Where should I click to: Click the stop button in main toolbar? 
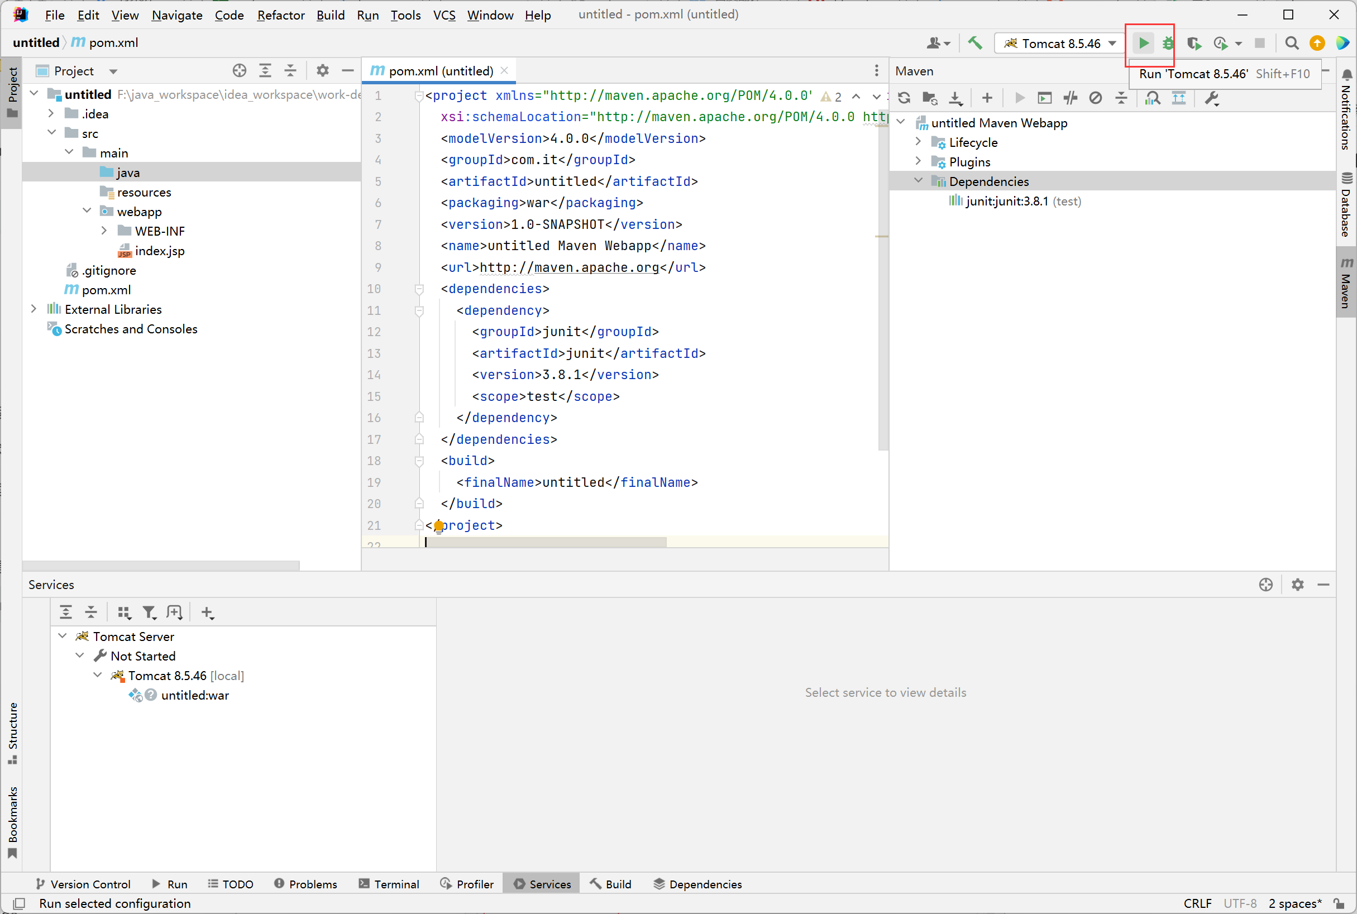click(x=1259, y=43)
